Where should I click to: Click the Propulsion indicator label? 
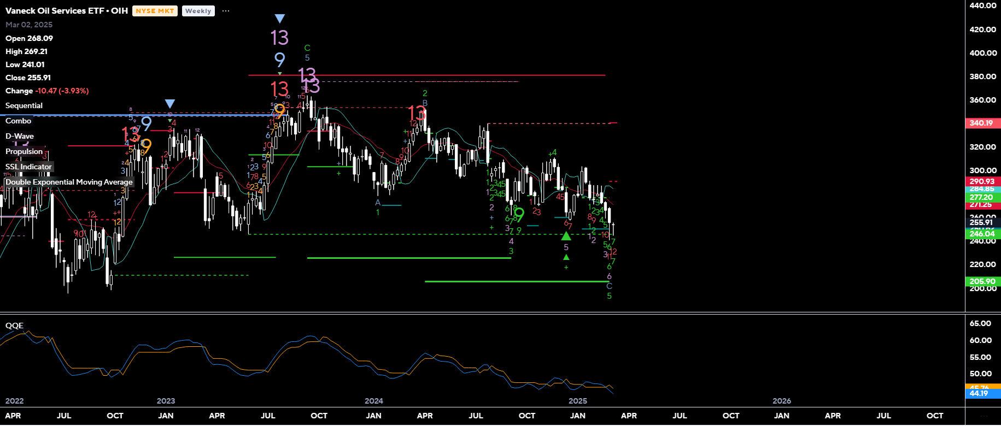[x=24, y=151]
